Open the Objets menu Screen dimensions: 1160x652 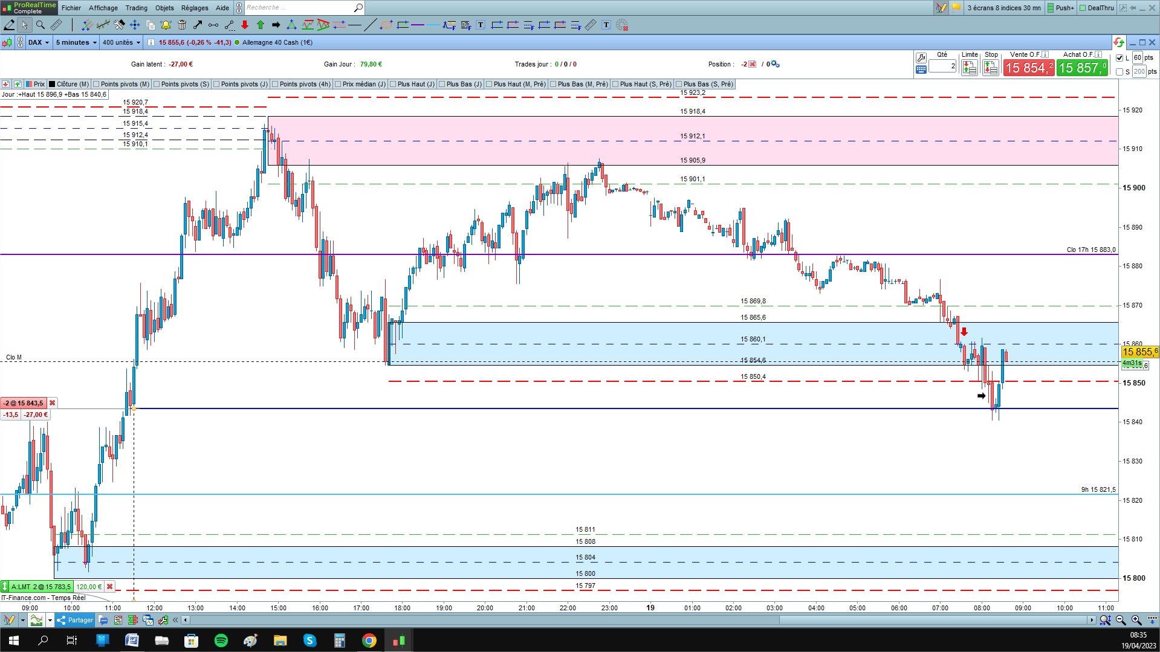click(x=164, y=8)
